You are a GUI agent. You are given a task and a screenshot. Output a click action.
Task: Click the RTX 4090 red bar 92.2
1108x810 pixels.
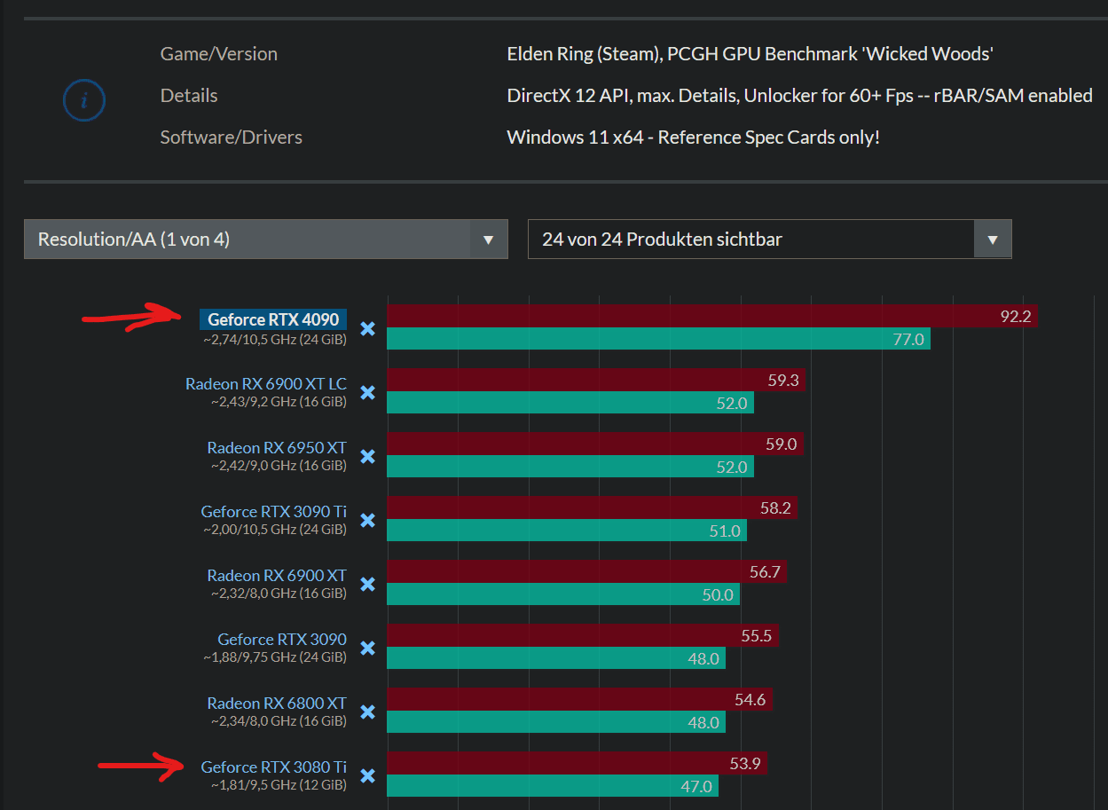tap(712, 317)
